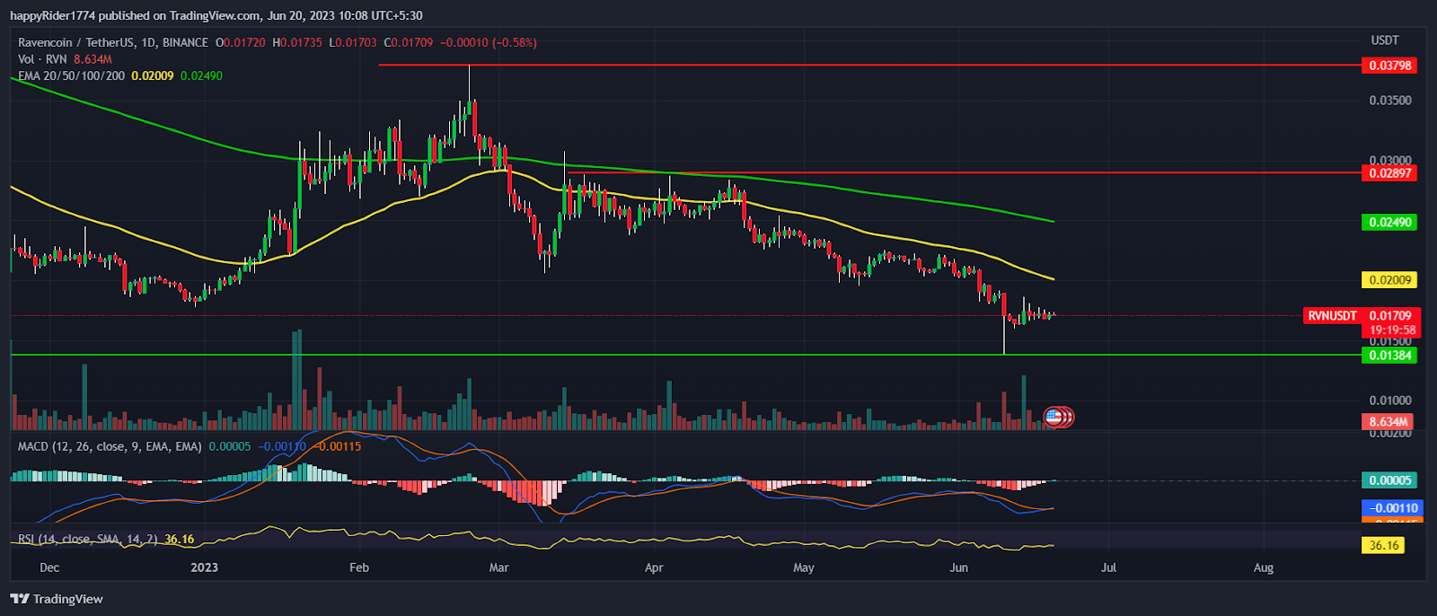1437x616 pixels.
Task: Click the Dec label on time axis
Action: tap(49, 568)
